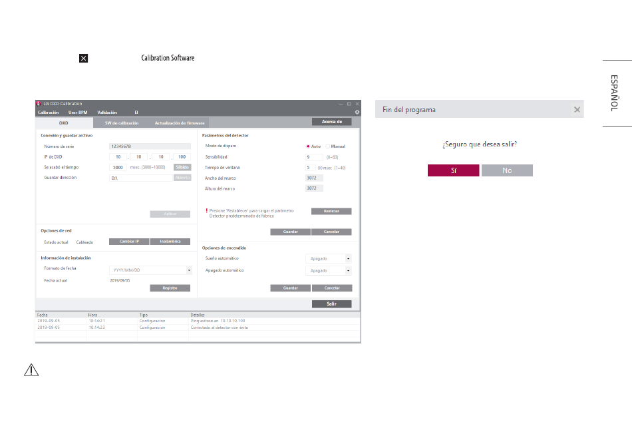Switch to the DXD tab
The image size is (632, 446).
pyautogui.click(x=64, y=123)
